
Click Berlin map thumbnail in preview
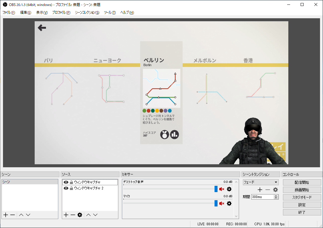point(161,88)
